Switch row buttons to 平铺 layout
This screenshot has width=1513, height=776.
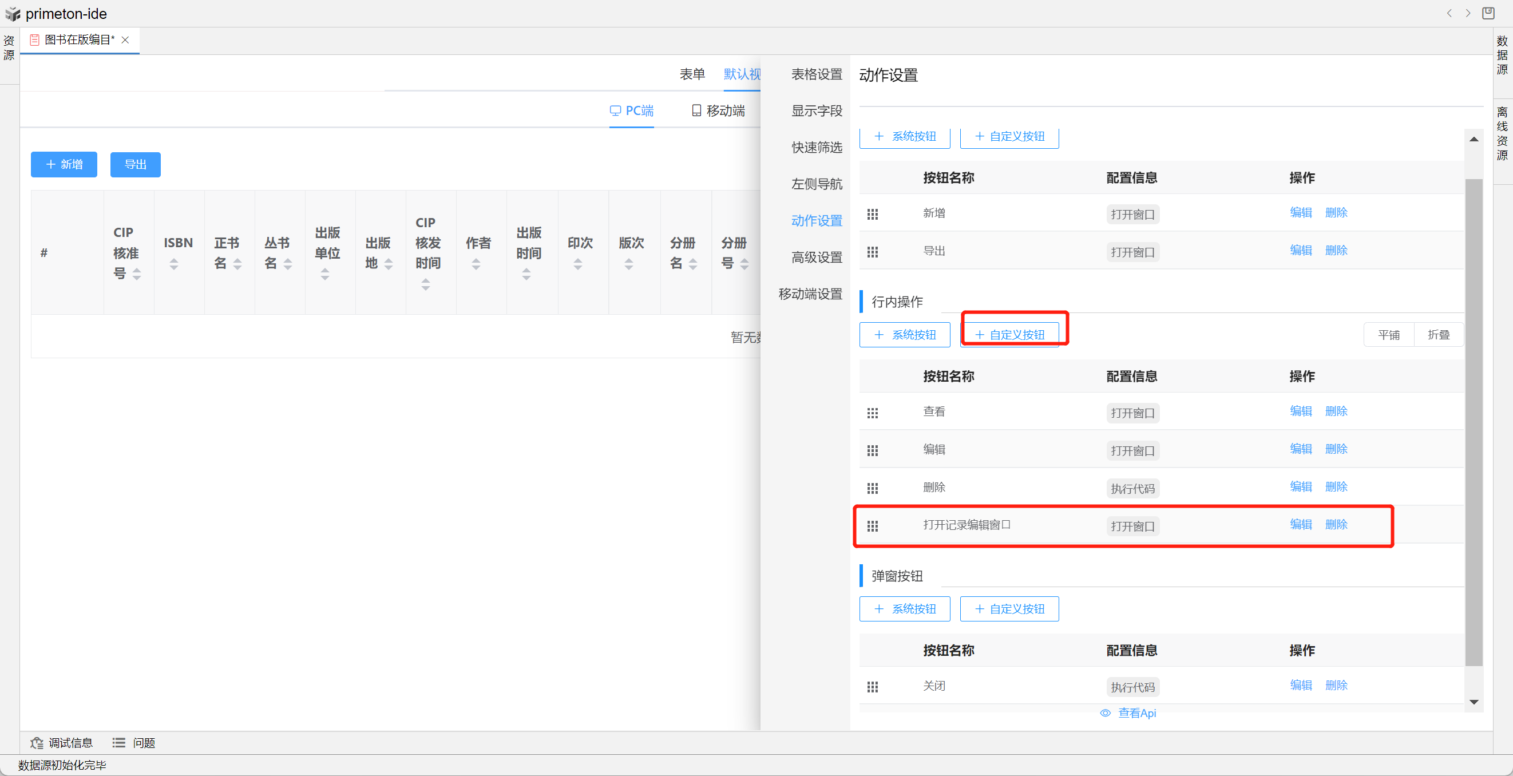1388,335
